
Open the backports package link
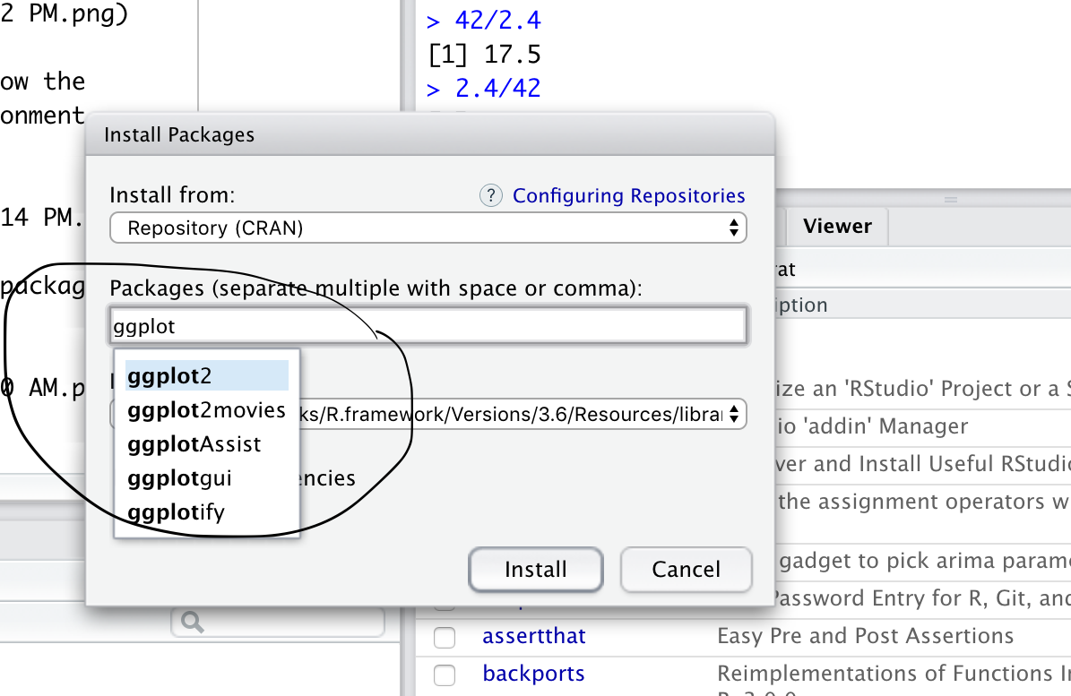coord(533,674)
